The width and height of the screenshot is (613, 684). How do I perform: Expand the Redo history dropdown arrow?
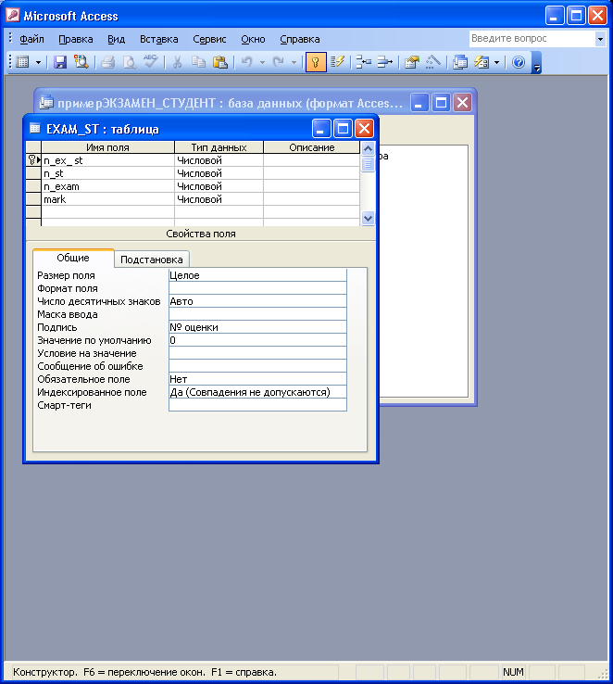(x=294, y=62)
